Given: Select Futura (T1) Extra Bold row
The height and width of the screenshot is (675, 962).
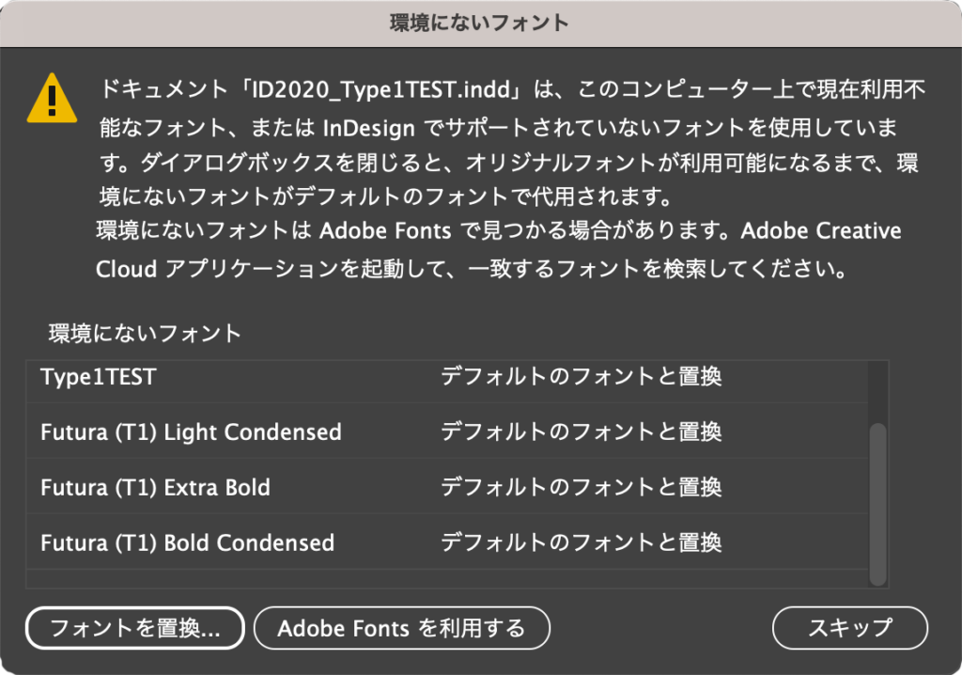Looking at the screenshot, I should [155, 488].
